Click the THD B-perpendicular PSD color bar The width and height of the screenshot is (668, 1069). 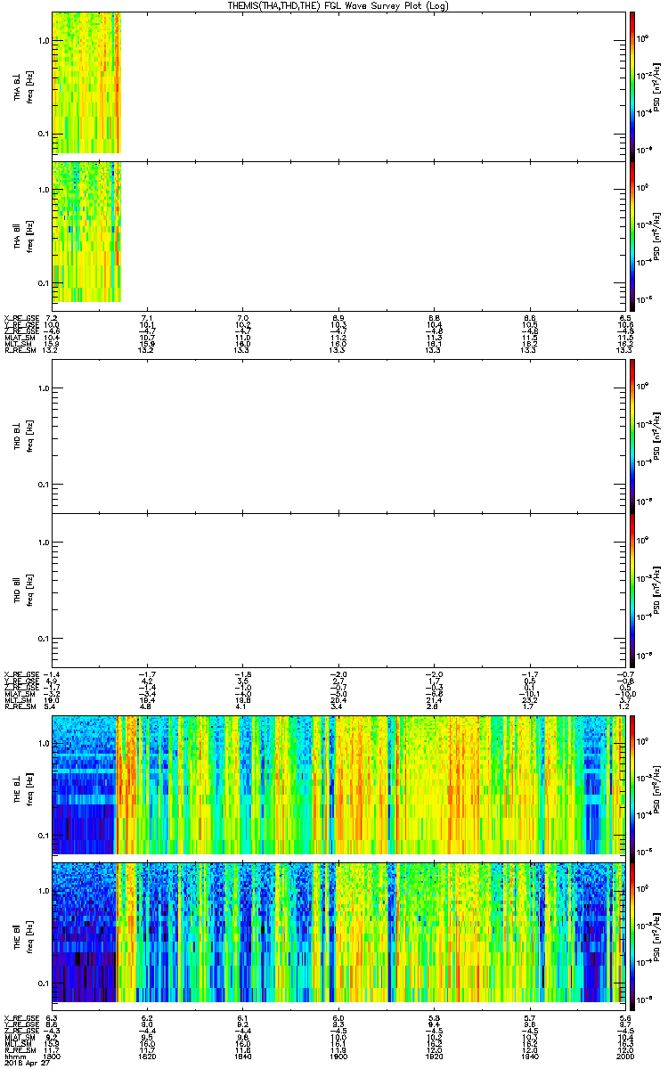[632, 436]
